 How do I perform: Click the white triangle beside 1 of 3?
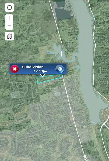click(45, 71)
